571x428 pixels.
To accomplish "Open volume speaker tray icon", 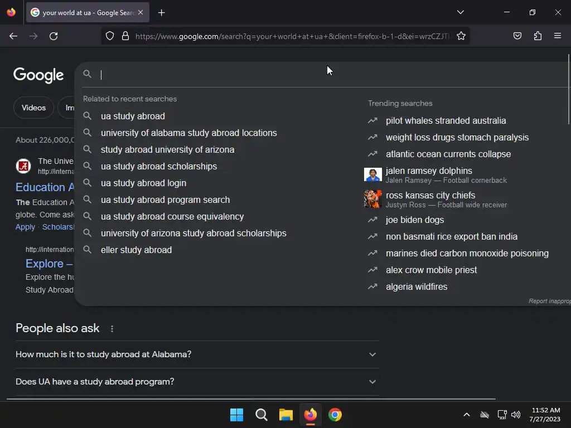I will (516, 415).
